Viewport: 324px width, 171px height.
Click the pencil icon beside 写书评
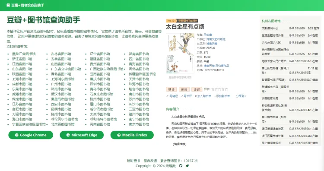[x=182, y=96]
